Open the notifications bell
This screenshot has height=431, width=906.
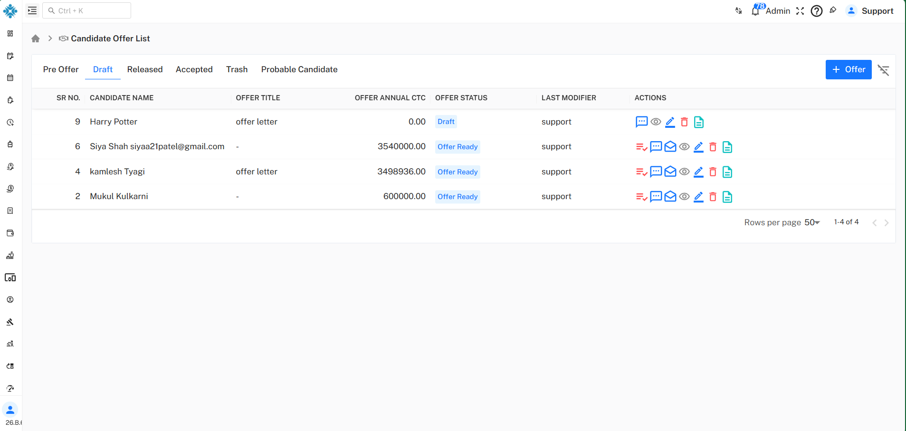pyautogui.click(x=755, y=10)
